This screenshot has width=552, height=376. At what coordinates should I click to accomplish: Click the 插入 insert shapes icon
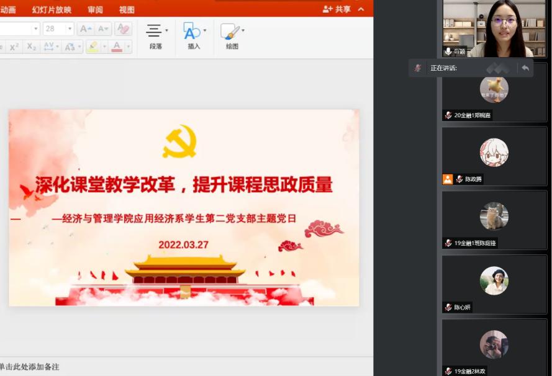point(193,36)
